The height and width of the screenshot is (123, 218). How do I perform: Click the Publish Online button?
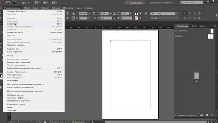tap(135, 3)
